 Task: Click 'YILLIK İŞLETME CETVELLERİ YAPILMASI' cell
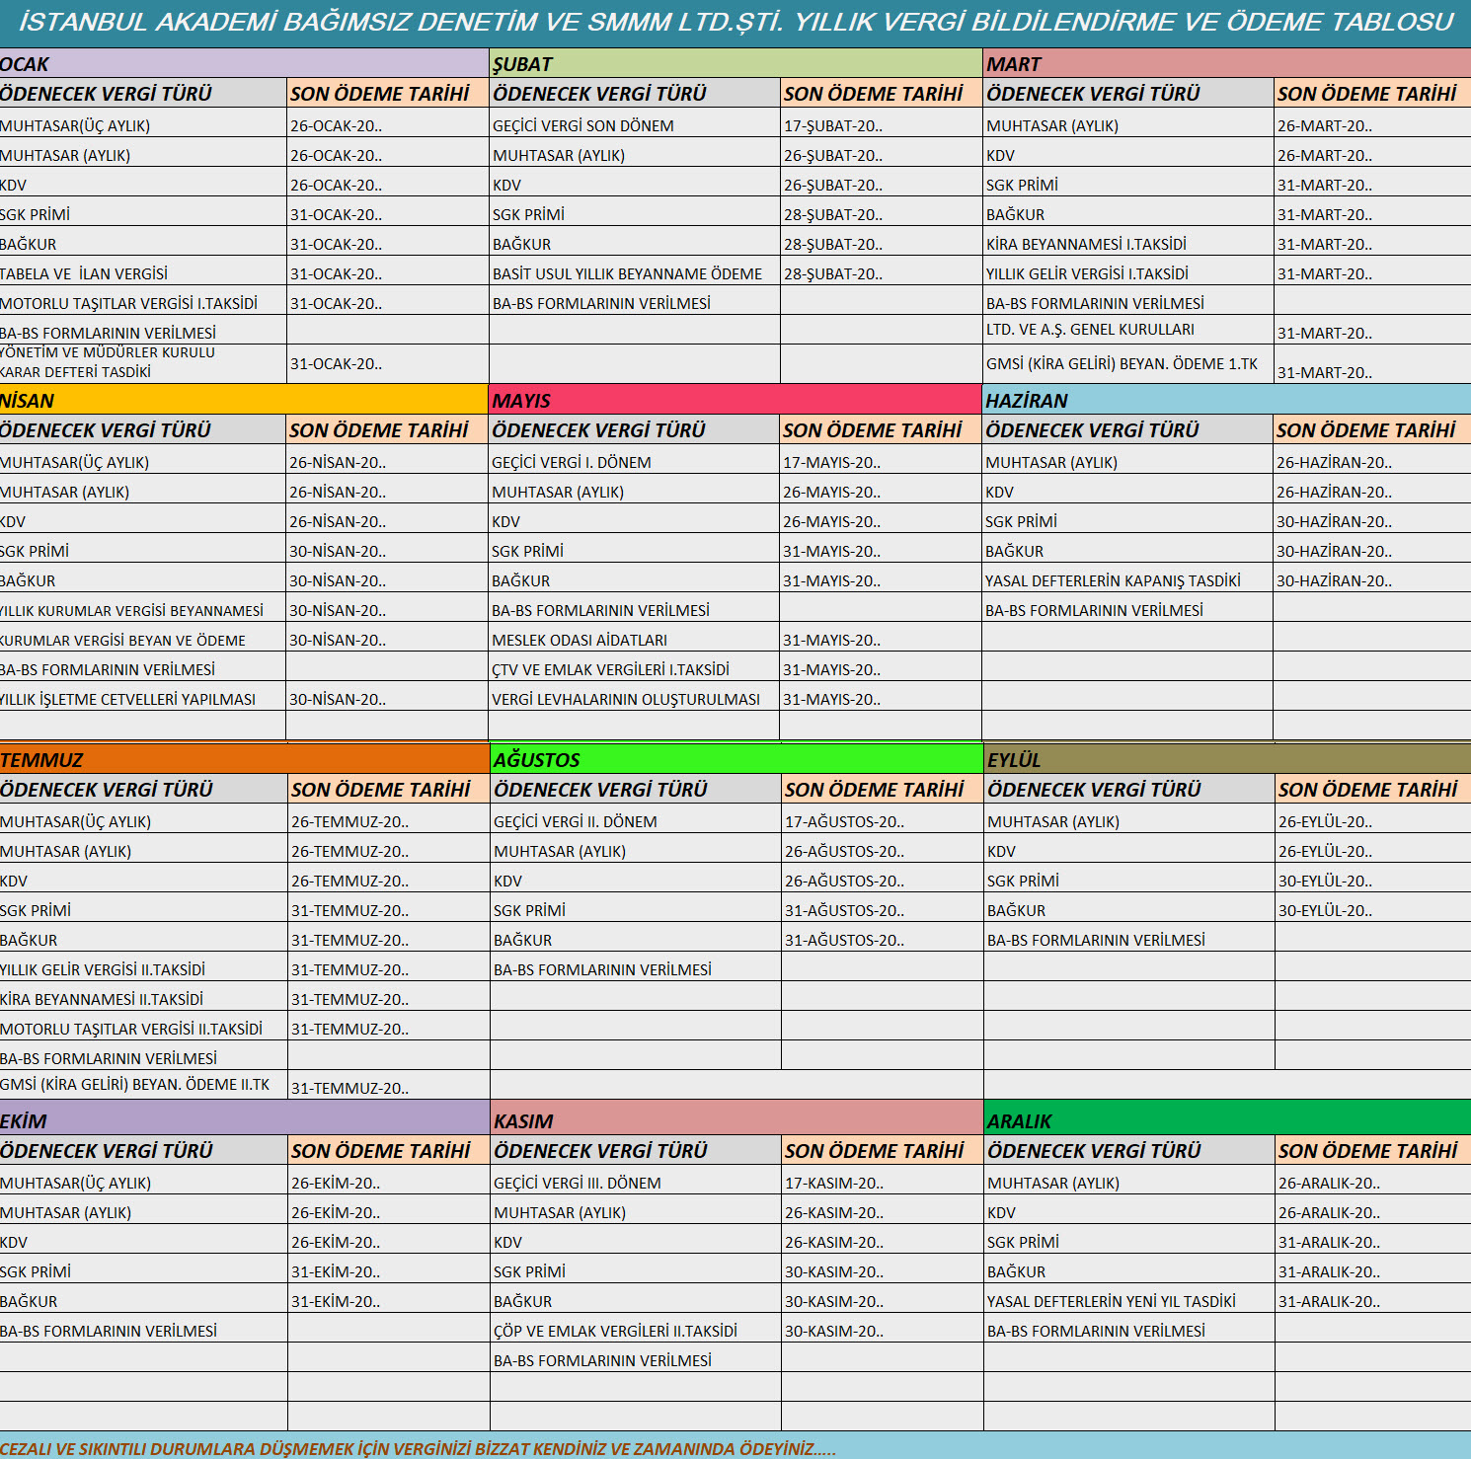[142, 698]
